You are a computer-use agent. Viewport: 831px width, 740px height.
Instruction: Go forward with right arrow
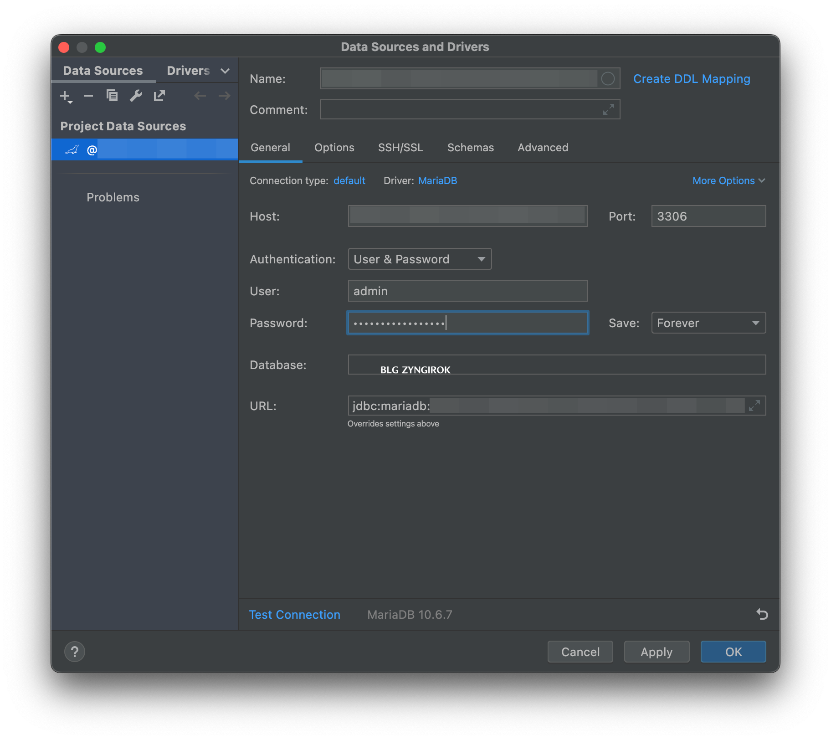coord(224,96)
